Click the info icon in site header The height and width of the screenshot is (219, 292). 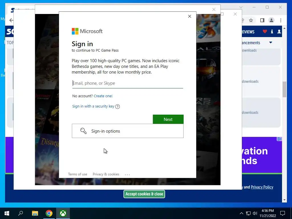pyautogui.click(x=272, y=31)
